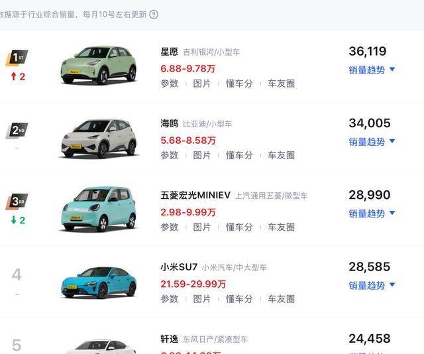Click the help question mark icon
Screen dimensions: 424x354
click(154, 15)
